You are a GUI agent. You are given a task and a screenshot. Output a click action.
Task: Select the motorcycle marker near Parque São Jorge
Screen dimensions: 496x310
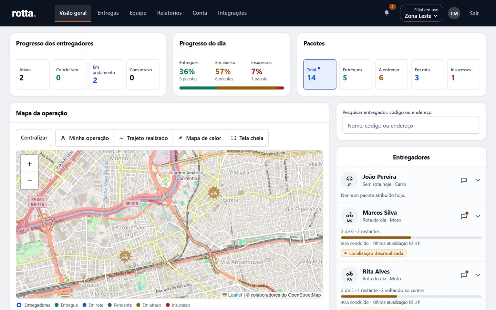point(125,257)
